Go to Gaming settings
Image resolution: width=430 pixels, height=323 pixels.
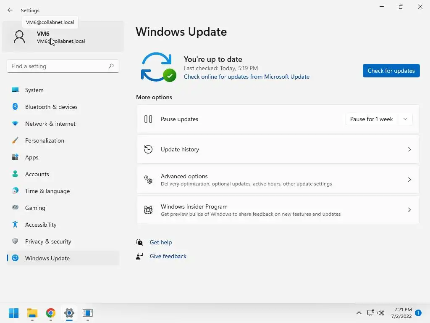[63, 208]
